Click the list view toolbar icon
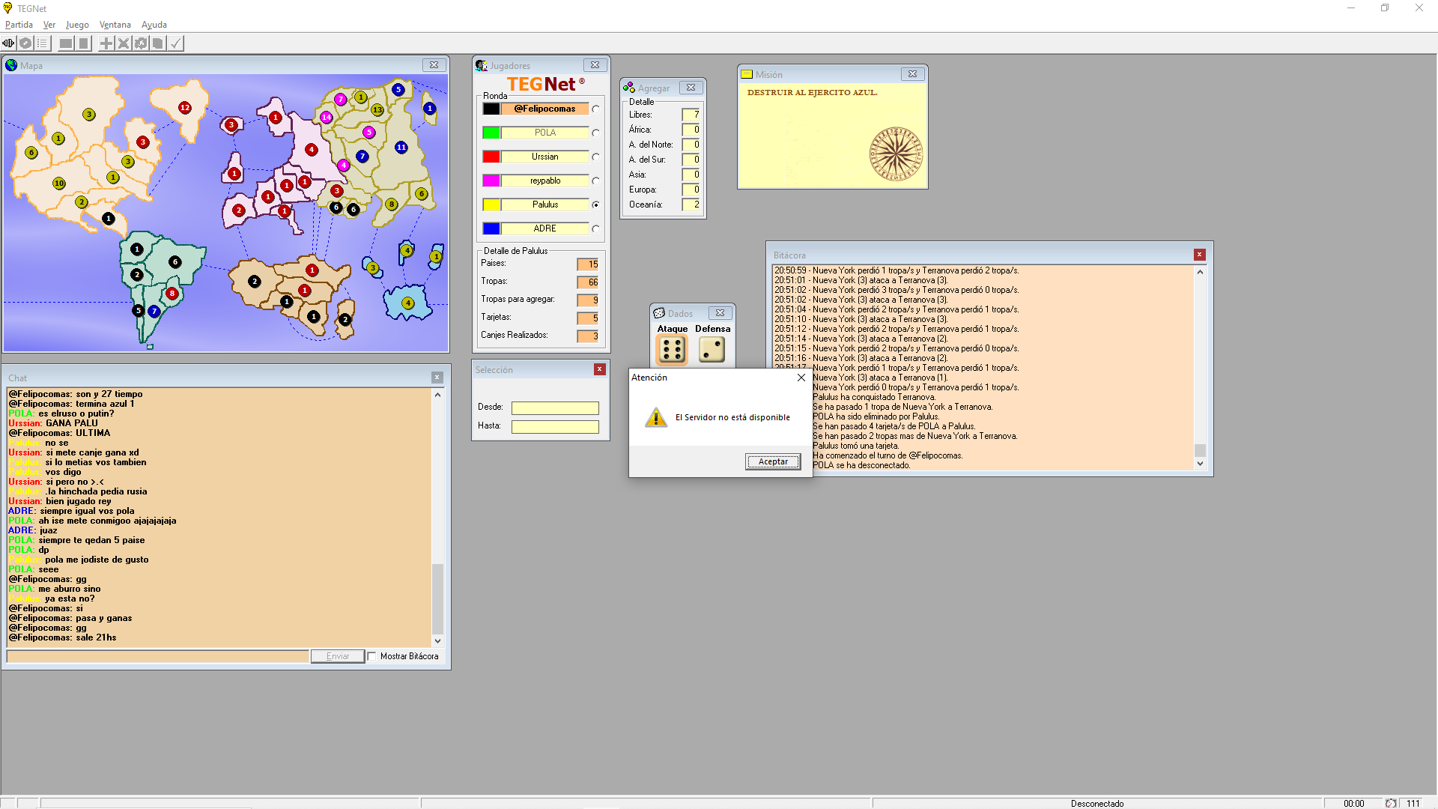The width and height of the screenshot is (1438, 809). [43, 43]
